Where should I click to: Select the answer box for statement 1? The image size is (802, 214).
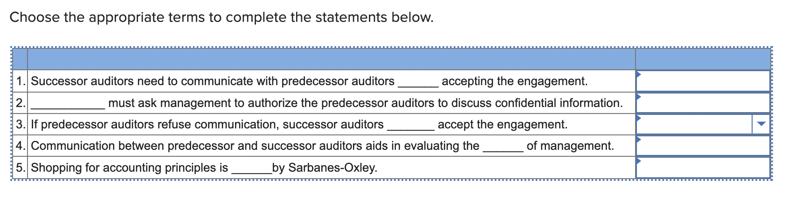click(x=703, y=81)
